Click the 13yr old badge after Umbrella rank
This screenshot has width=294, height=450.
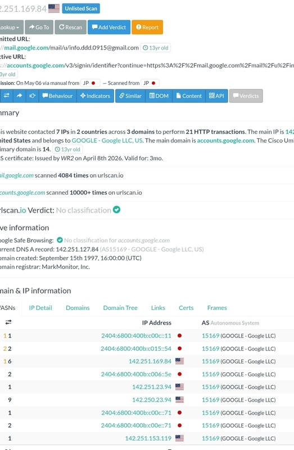67,150
